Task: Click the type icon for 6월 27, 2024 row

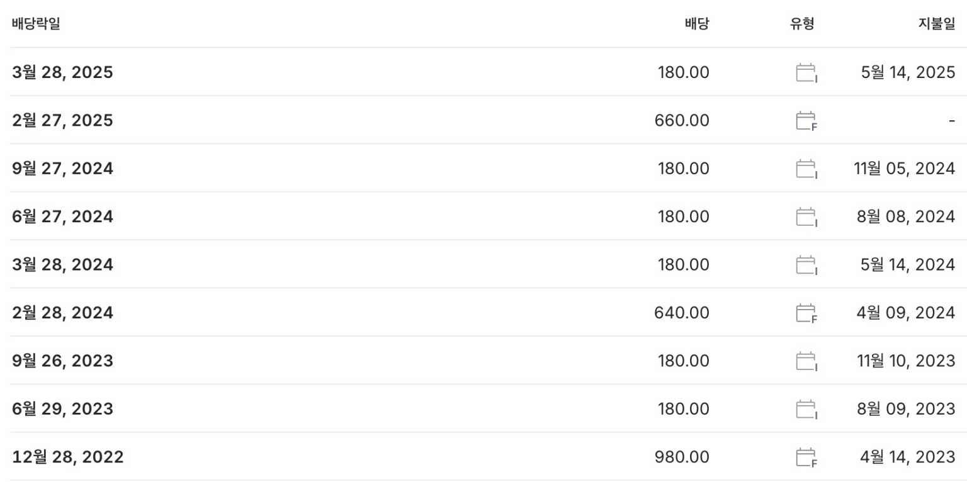Action: [x=806, y=217]
